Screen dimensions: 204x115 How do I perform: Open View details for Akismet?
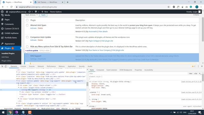point(103,31)
